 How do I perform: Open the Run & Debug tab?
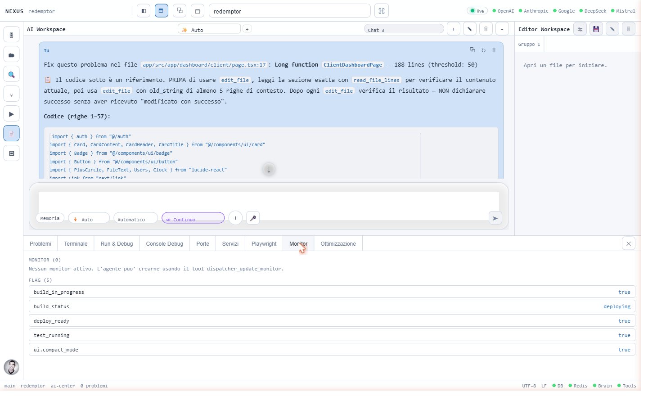(117, 243)
